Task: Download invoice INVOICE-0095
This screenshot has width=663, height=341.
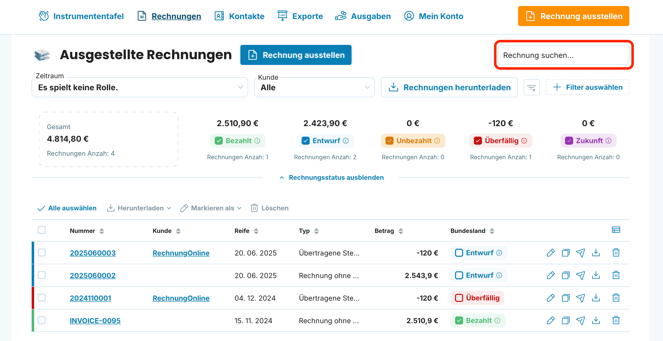Action: tap(596, 321)
